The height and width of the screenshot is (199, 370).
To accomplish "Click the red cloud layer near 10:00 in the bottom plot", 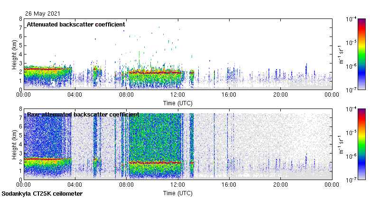I will click(155, 163).
